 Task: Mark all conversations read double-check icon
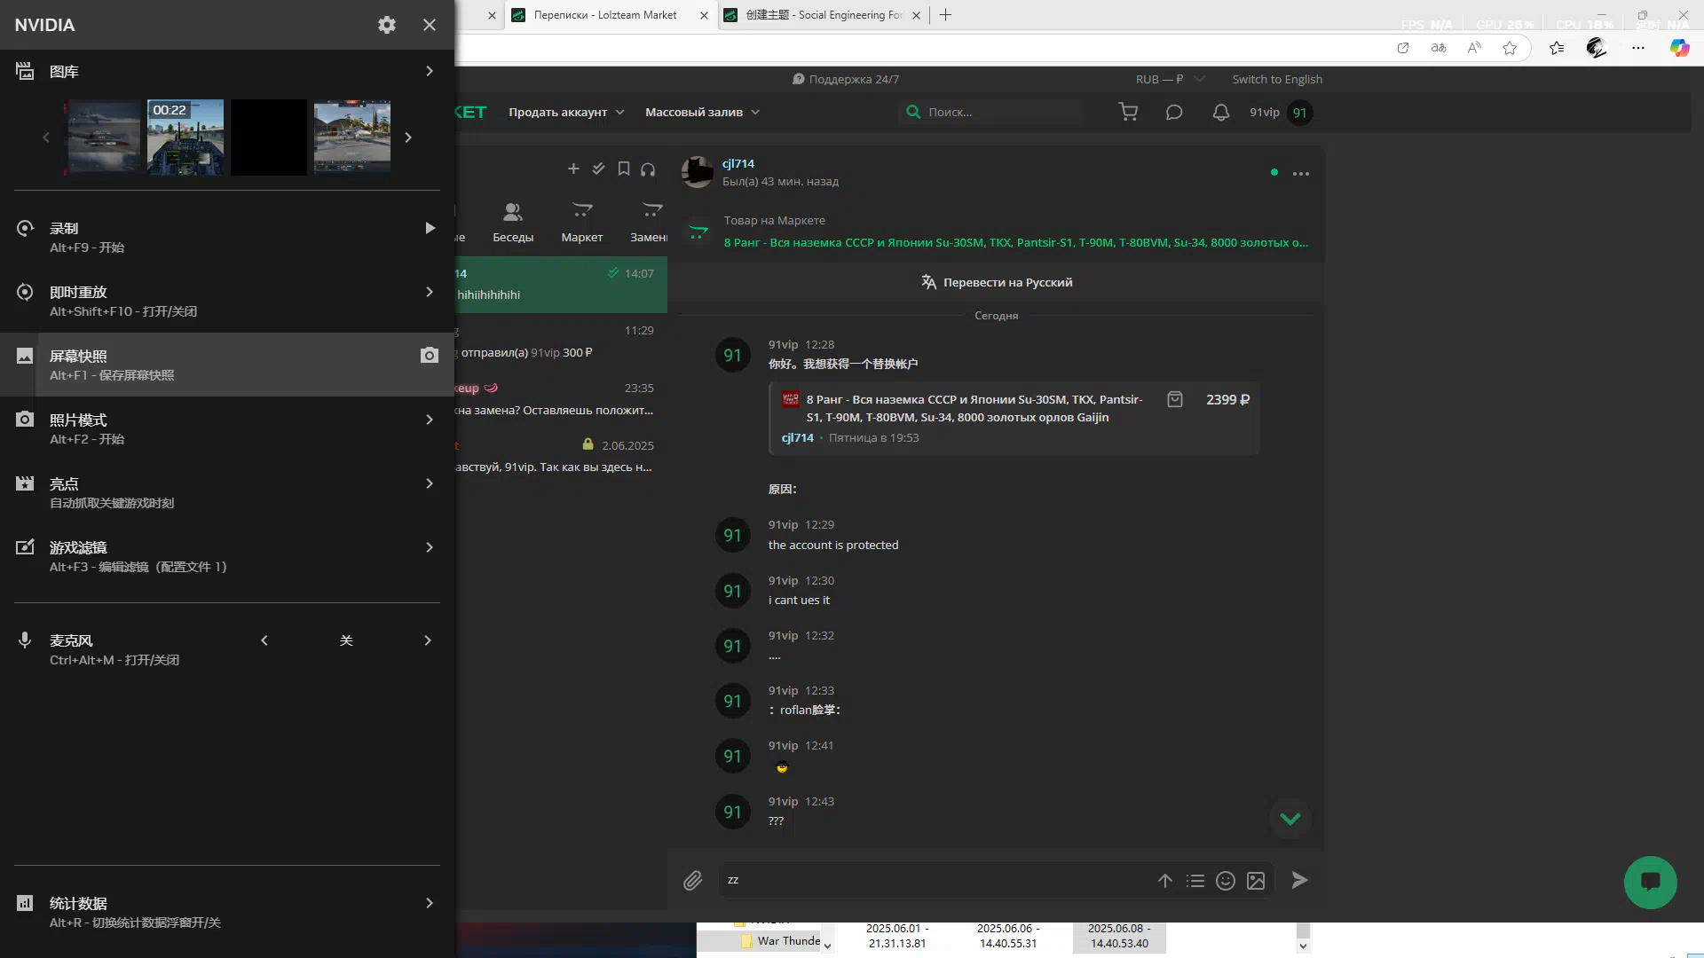(598, 169)
